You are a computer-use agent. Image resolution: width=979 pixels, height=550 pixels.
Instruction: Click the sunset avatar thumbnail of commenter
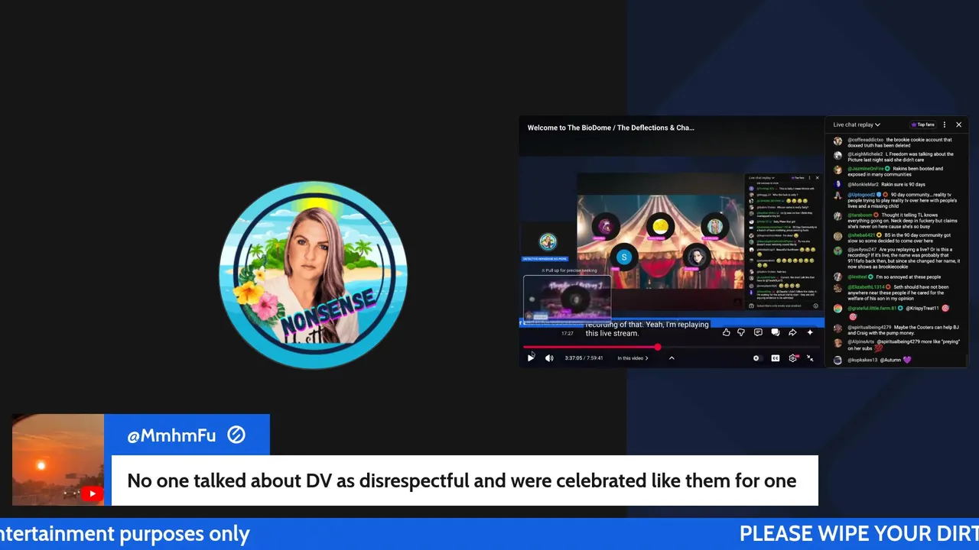click(x=58, y=460)
